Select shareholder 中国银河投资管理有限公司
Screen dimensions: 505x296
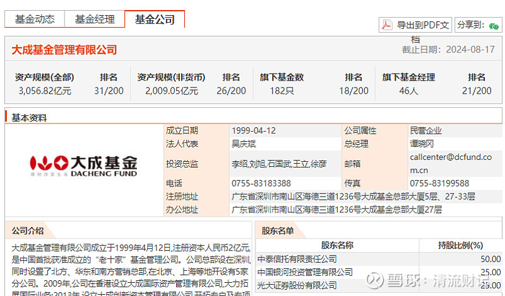tap(305, 272)
